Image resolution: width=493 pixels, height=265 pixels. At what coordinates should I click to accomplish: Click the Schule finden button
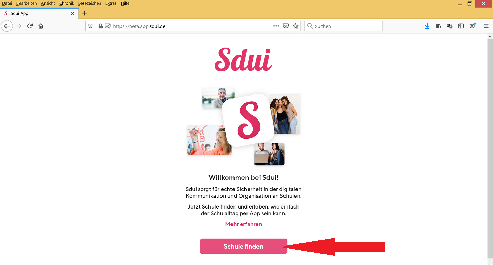[243, 246]
